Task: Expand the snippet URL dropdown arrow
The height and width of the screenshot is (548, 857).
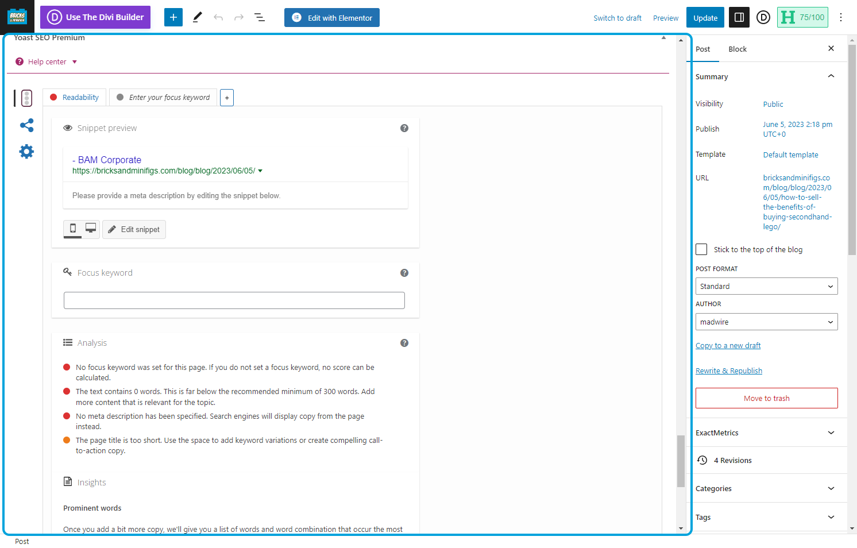Action: tap(260, 171)
